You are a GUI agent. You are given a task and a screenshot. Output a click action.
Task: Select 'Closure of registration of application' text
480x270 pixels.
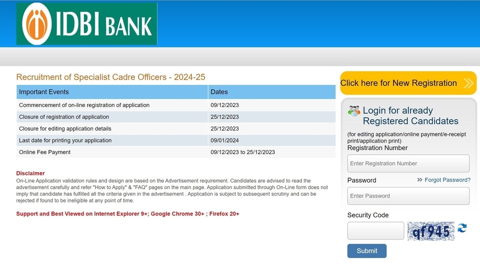point(64,117)
